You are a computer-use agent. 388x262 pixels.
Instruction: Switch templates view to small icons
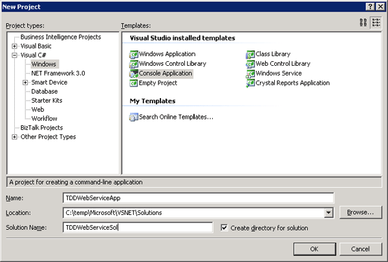pos(375,23)
